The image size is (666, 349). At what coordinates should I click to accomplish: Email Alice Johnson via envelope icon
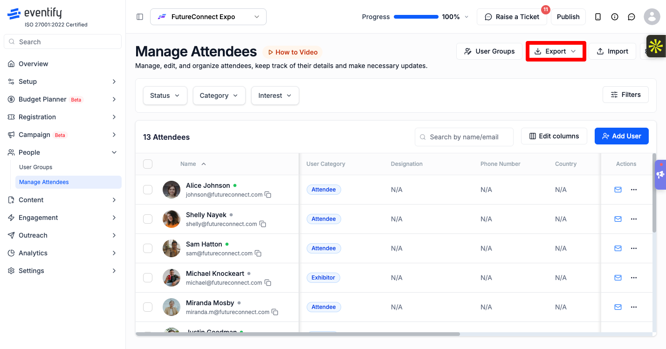[618, 190]
